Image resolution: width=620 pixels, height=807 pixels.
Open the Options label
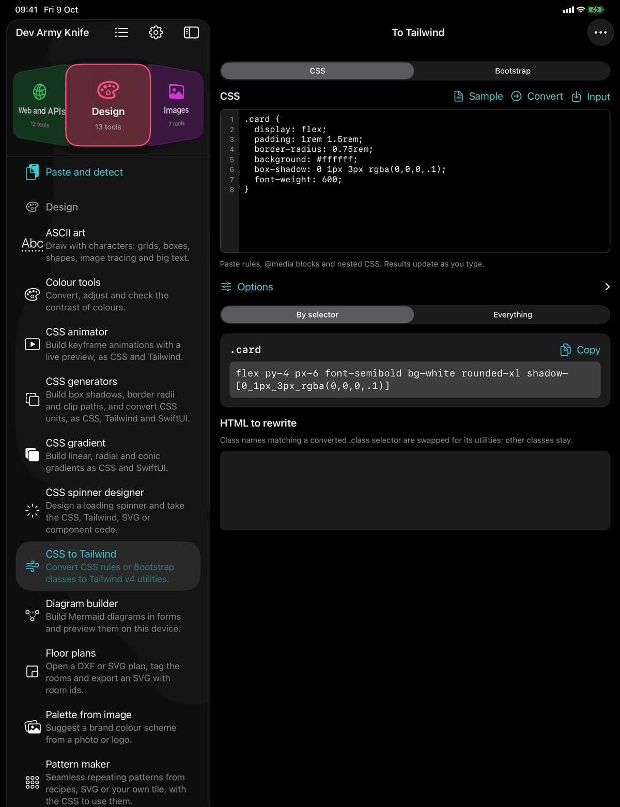[255, 287]
